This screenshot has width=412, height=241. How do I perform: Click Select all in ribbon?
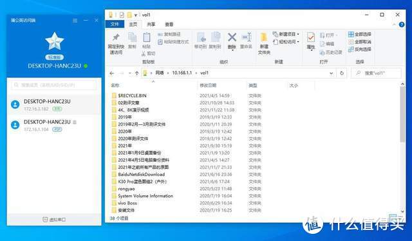coord(360,34)
